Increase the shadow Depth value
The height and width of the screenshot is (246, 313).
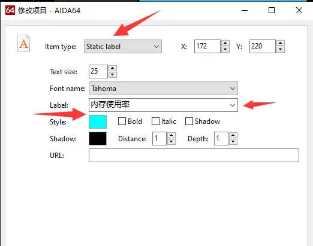click(x=233, y=135)
